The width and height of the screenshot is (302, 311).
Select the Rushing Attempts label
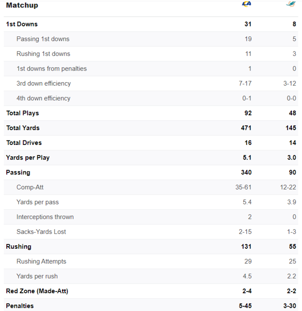[x=41, y=262]
